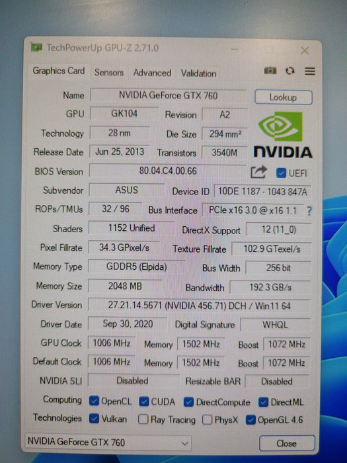Image resolution: width=347 pixels, height=463 pixels.
Task: Click the GPU Clock value 1006 MHz
Action: (112, 343)
